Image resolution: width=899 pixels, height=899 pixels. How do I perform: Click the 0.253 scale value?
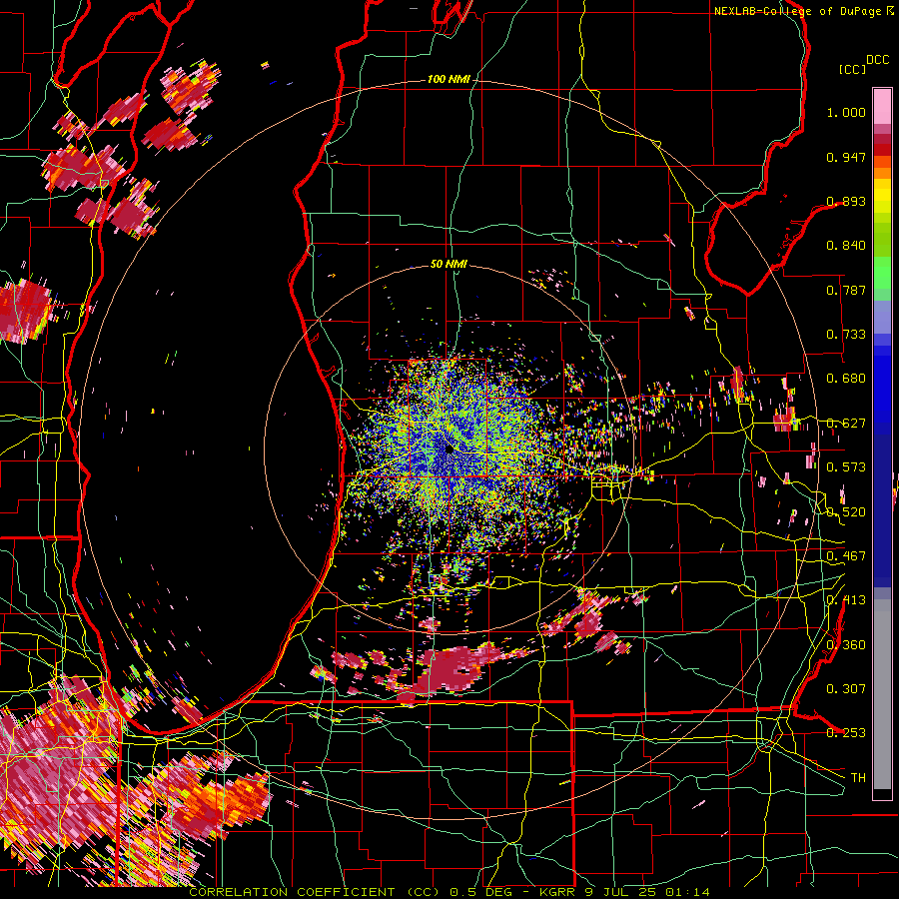tap(846, 733)
